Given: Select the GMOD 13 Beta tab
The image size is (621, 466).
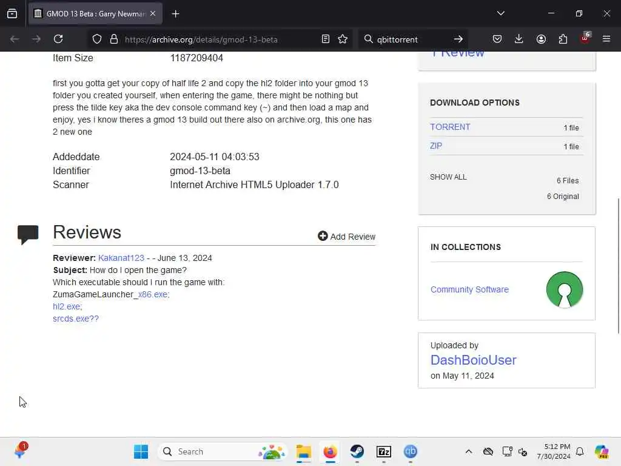Looking at the screenshot, I should point(95,14).
